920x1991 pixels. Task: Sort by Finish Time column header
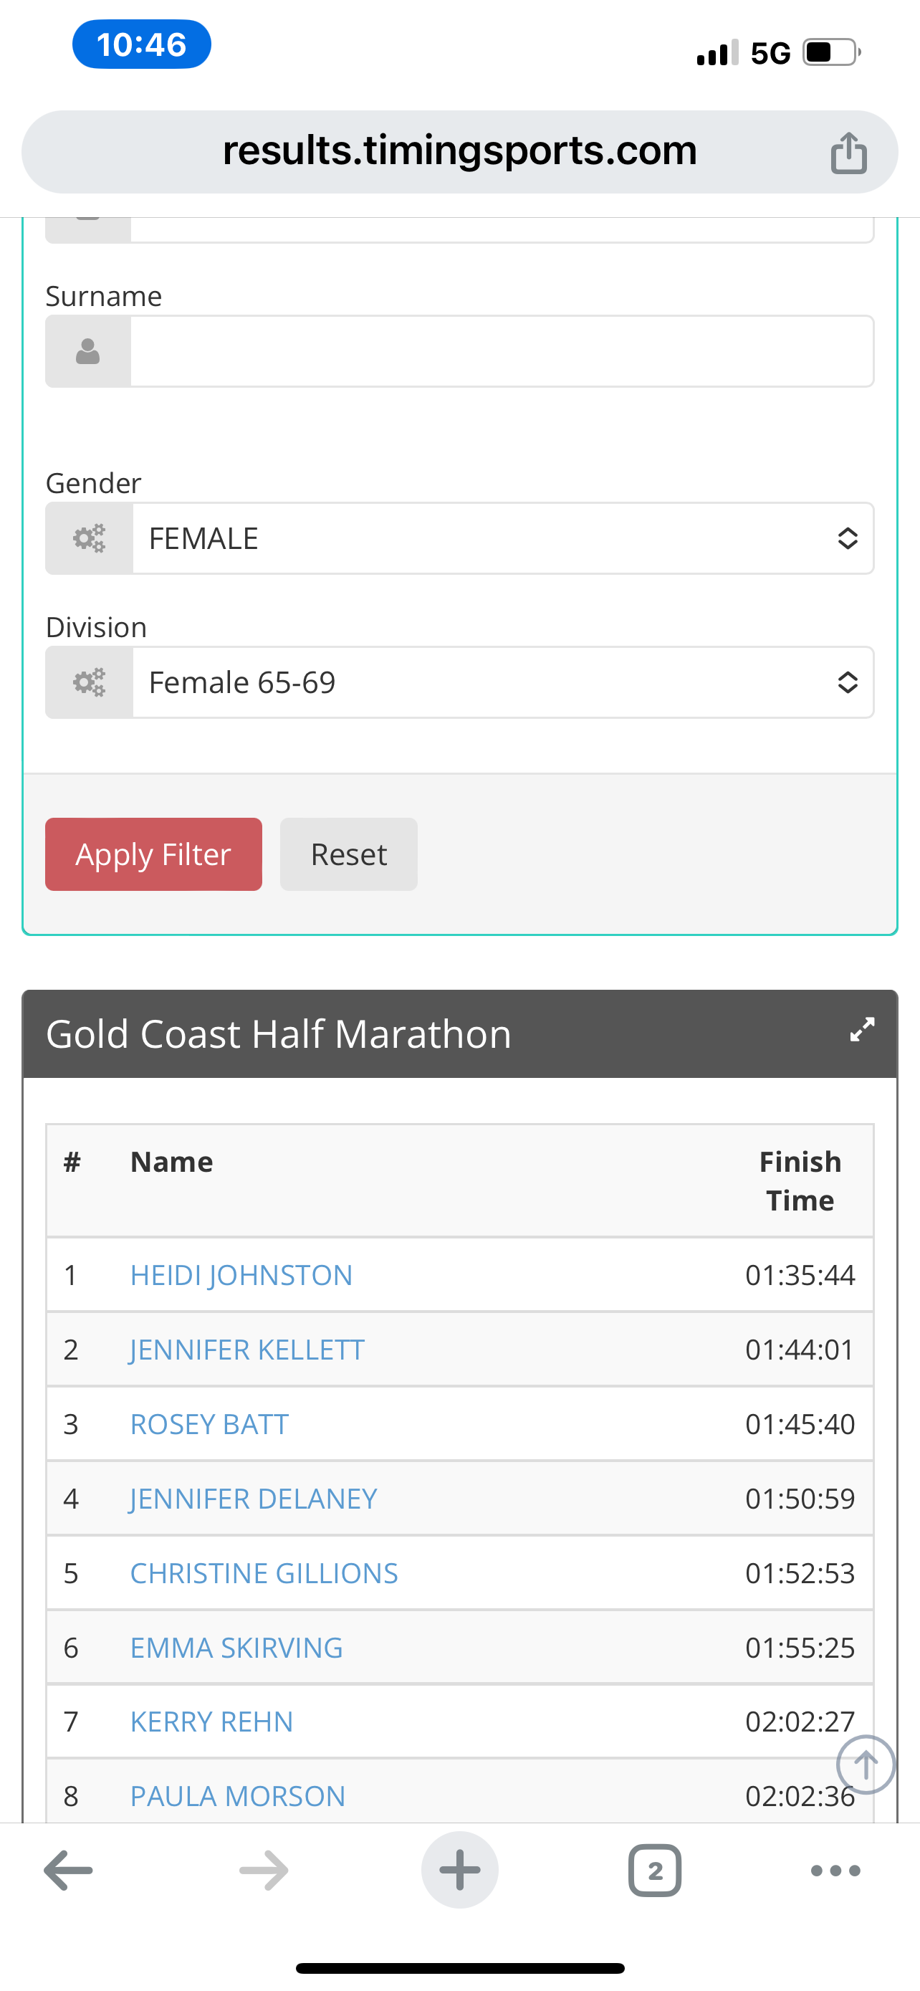point(800,1181)
